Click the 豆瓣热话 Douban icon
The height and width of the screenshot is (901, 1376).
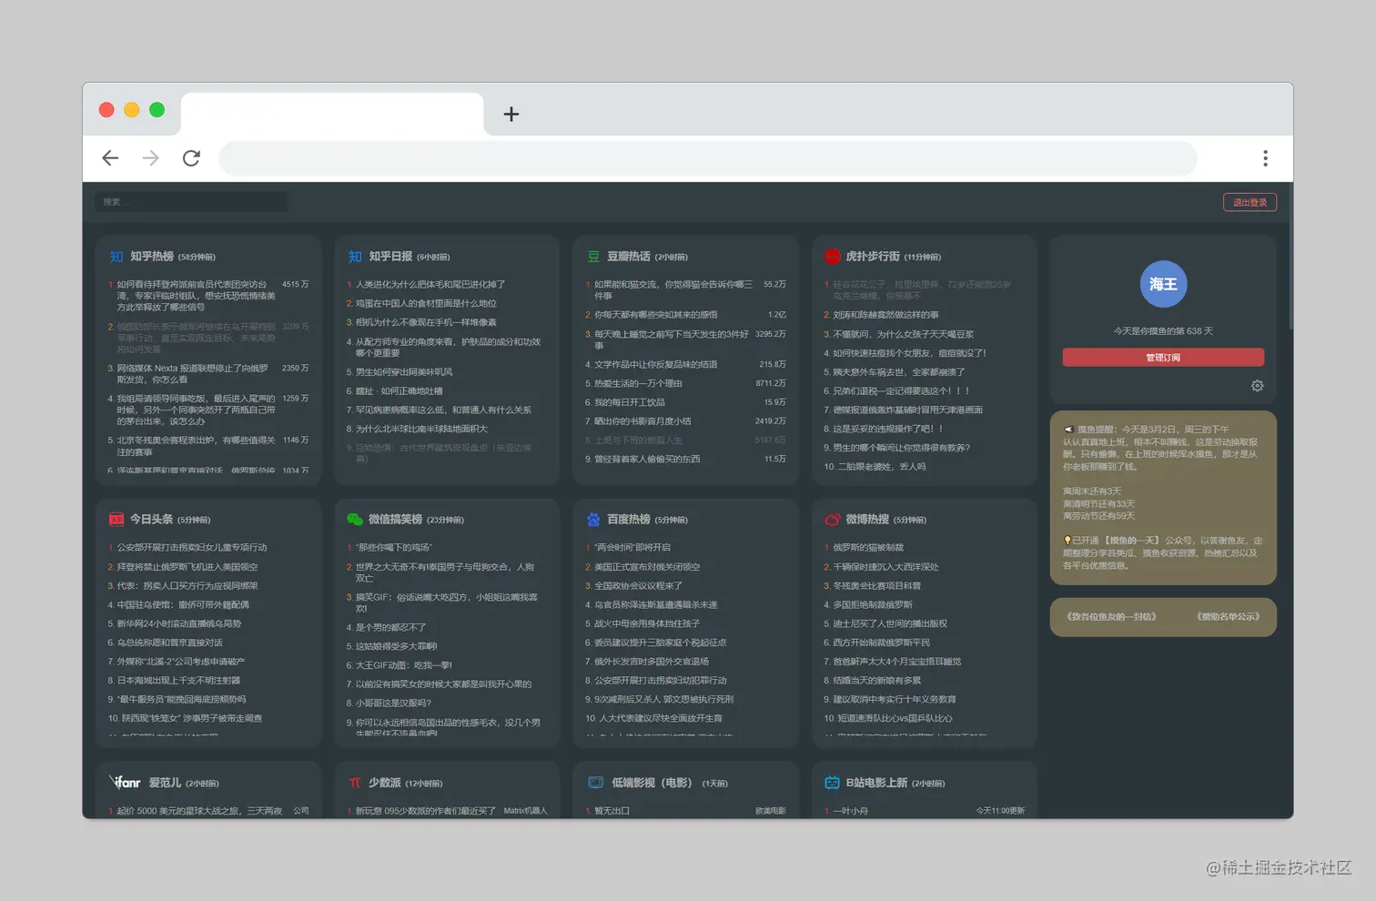tap(593, 257)
